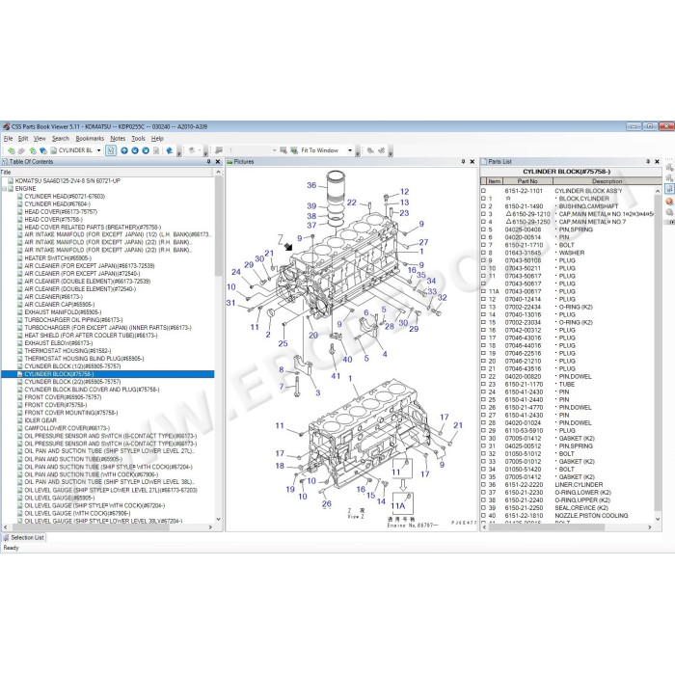675x675 pixels.
Task: Click callout number 41 in the parts diagram
Action: coord(336,376)
